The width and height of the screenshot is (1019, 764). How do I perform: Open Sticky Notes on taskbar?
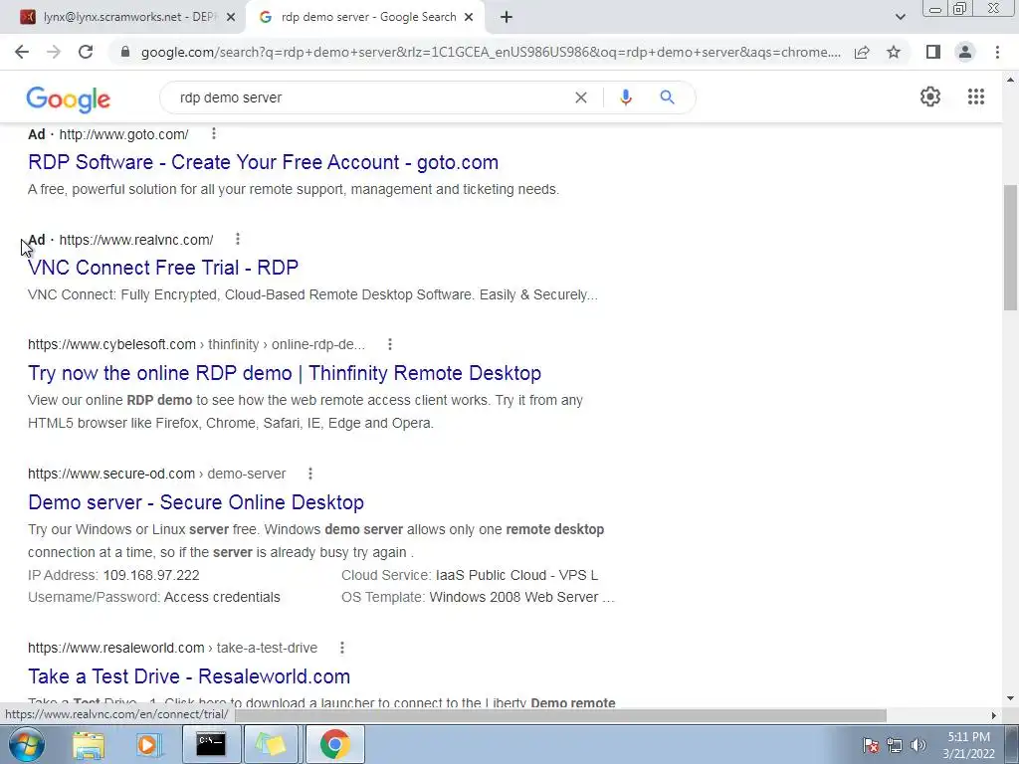(271, 744)
